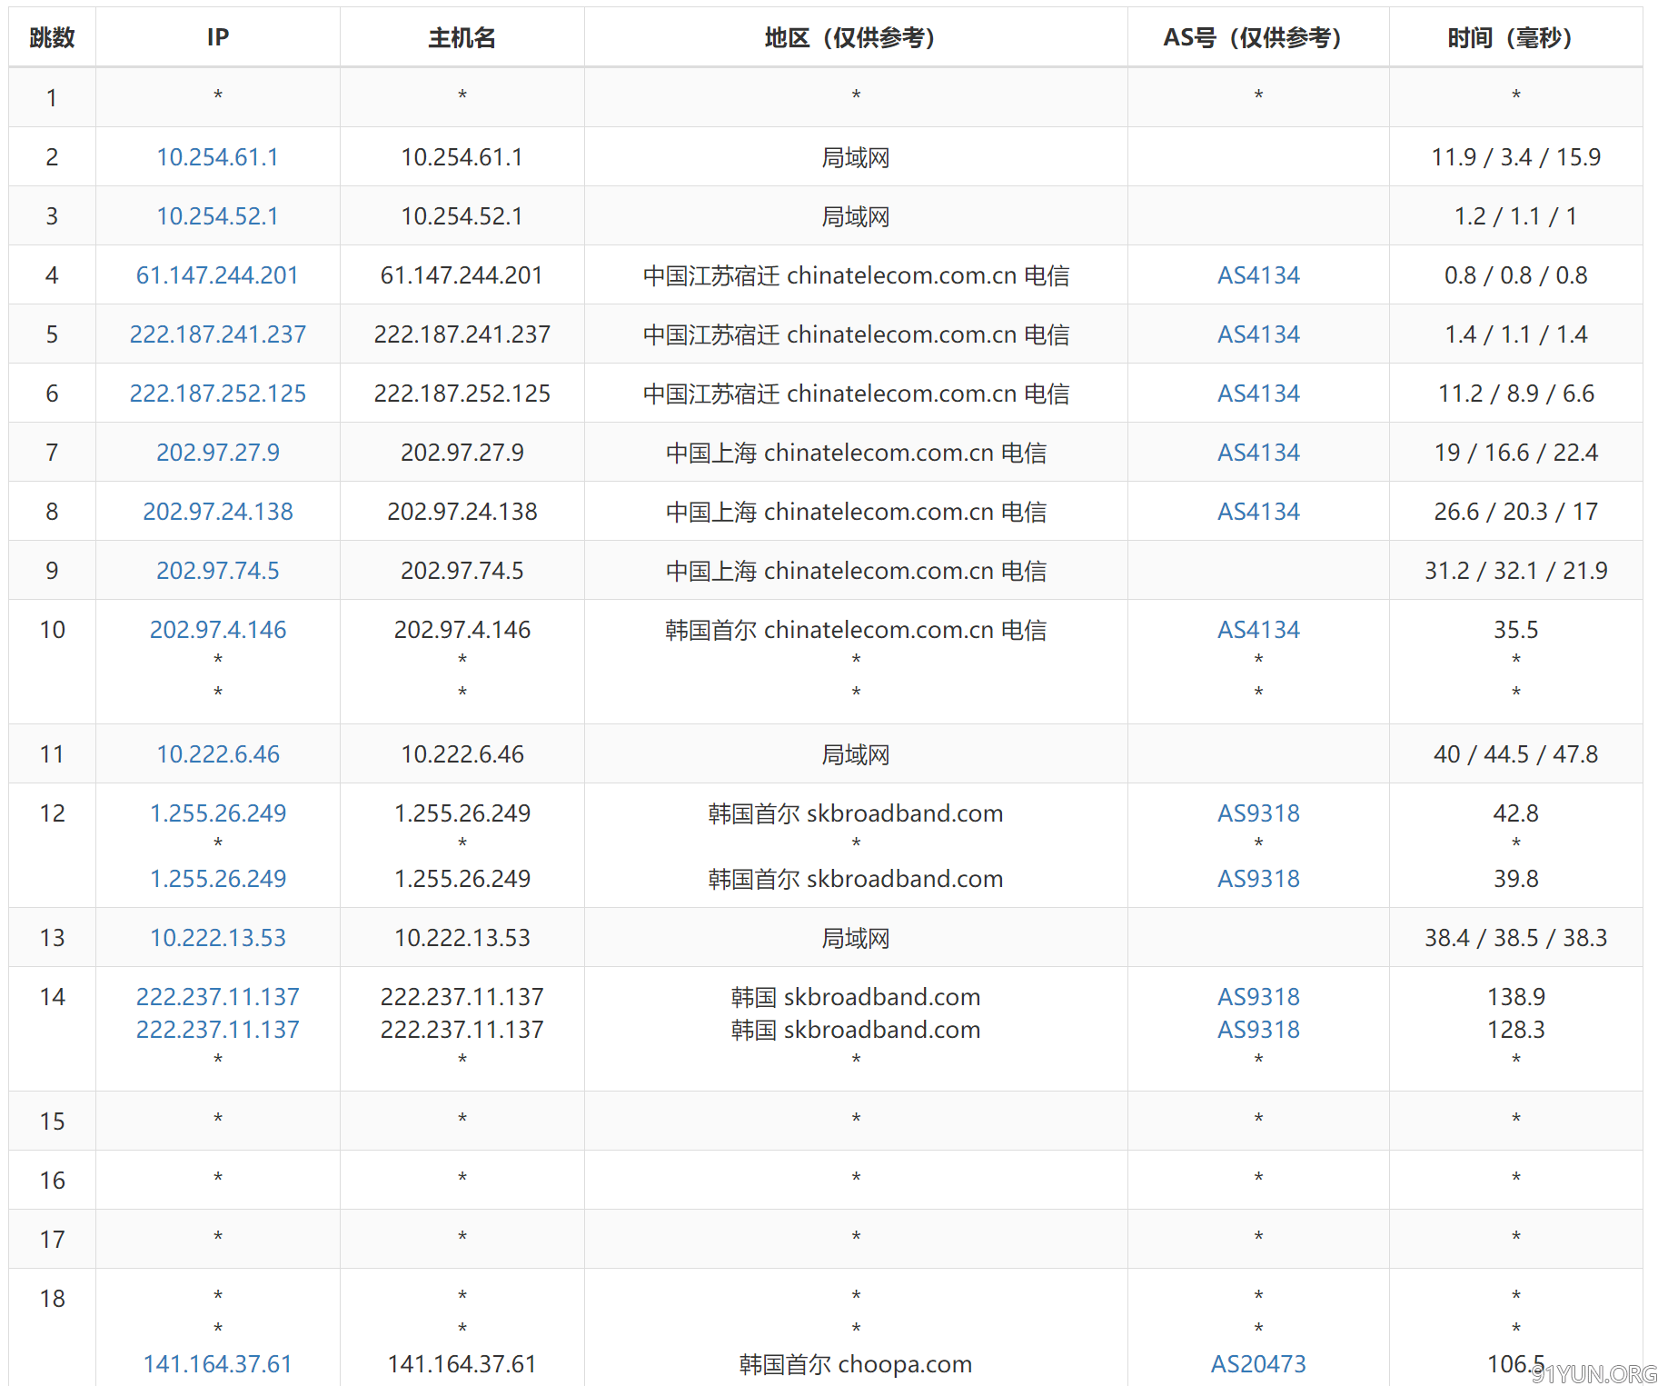This screenshot has width=1658, height=1386.
Task: Click hostname cell 202.97.27.9
Action: [x=462, y=453]
